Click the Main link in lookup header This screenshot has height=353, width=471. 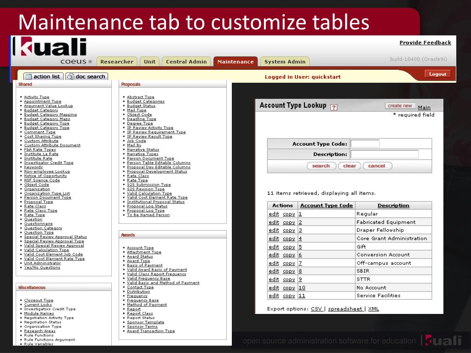click(424, 108)
